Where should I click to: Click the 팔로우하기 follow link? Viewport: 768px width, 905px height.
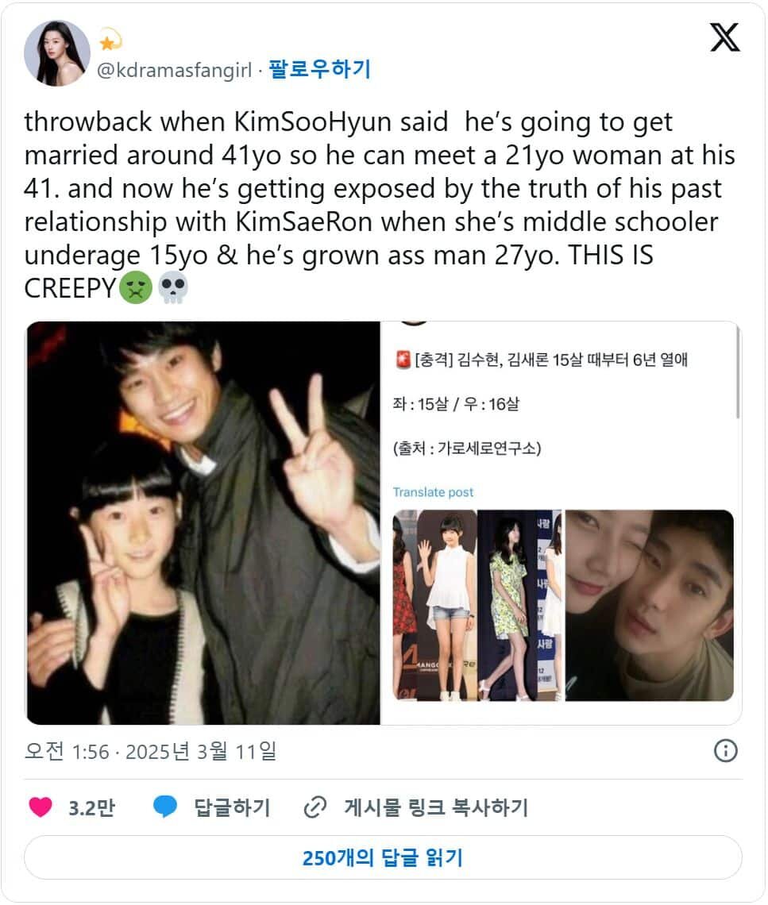319,69
